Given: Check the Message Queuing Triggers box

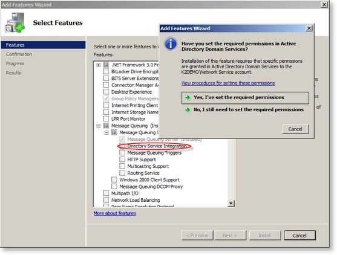Looking at the screenshot, I should click(x=122, y=153).
